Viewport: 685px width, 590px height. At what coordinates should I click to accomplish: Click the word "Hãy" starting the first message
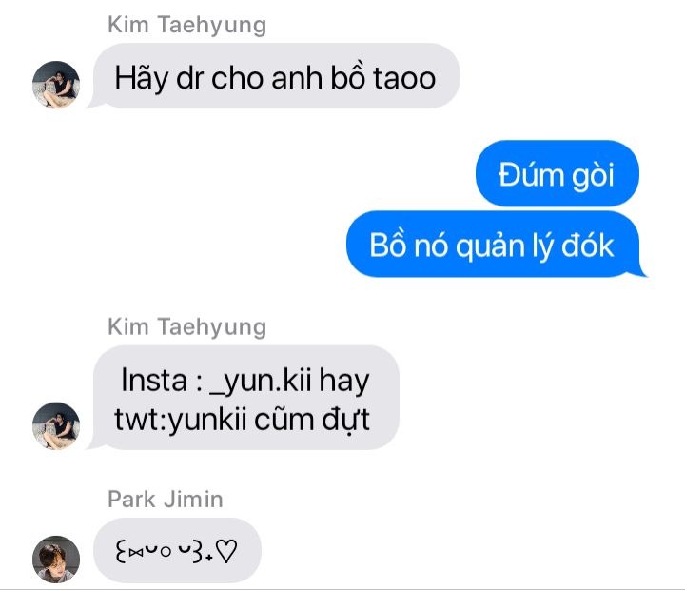[x=141, y=79]
